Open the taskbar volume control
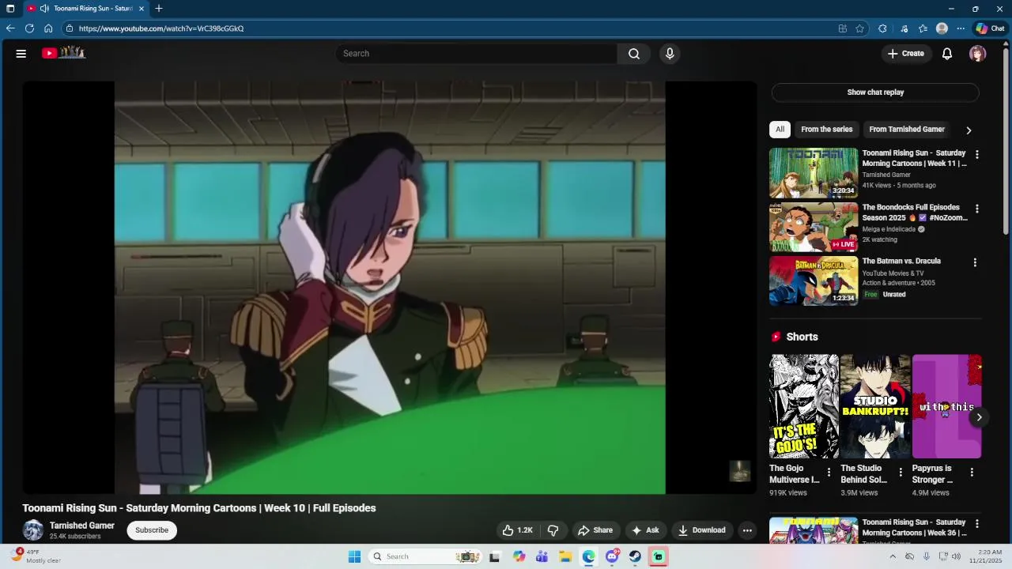This screenshot has height=569, width=1012. tap(956, 556)
